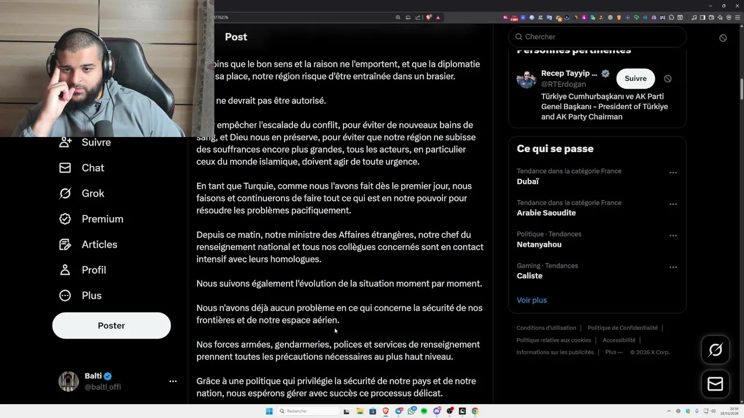744x418 pixels.
Task: Click the Profil person icon
Action: coord(65,270)
